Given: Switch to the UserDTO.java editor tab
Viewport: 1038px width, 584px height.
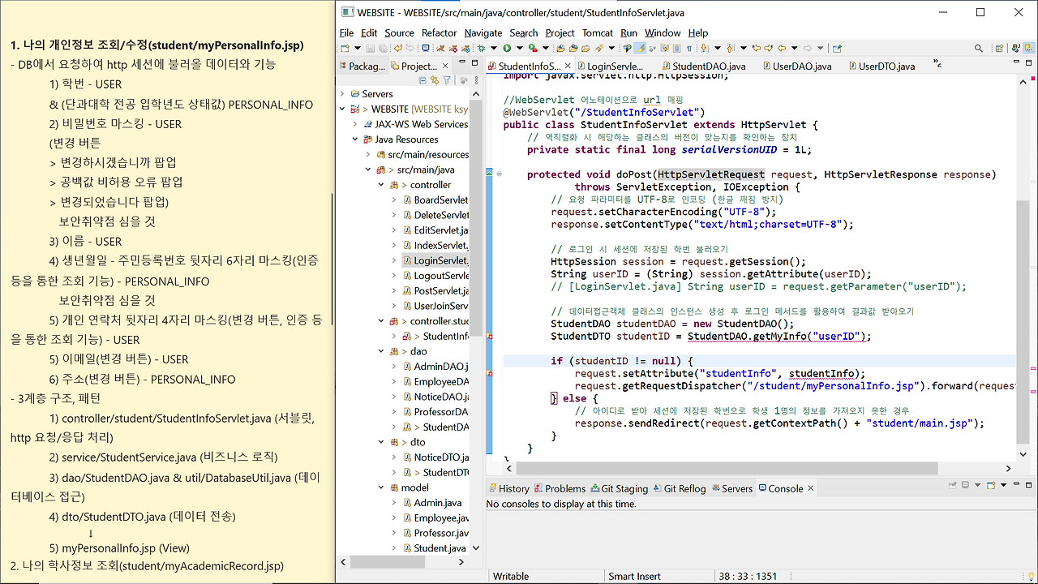Looking at the screenshot, I should (x=881, y=67).
